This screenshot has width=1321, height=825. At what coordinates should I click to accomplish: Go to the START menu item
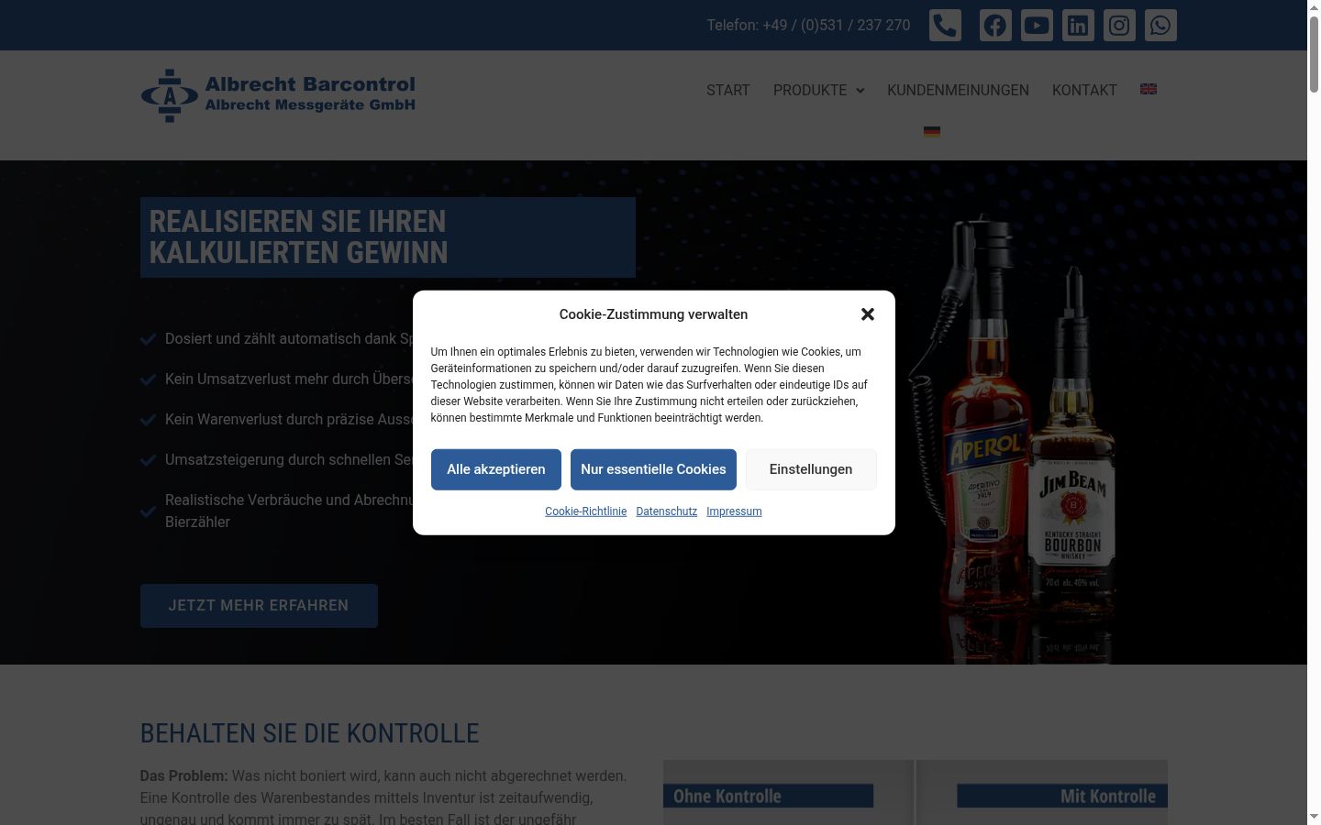pos(728,90)
